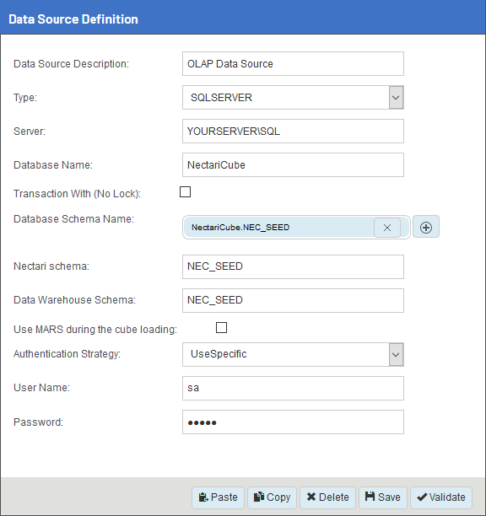Expand the Authentication Strategy dropdown arrow
Screen dimensions: 486x516
[396, 354]
